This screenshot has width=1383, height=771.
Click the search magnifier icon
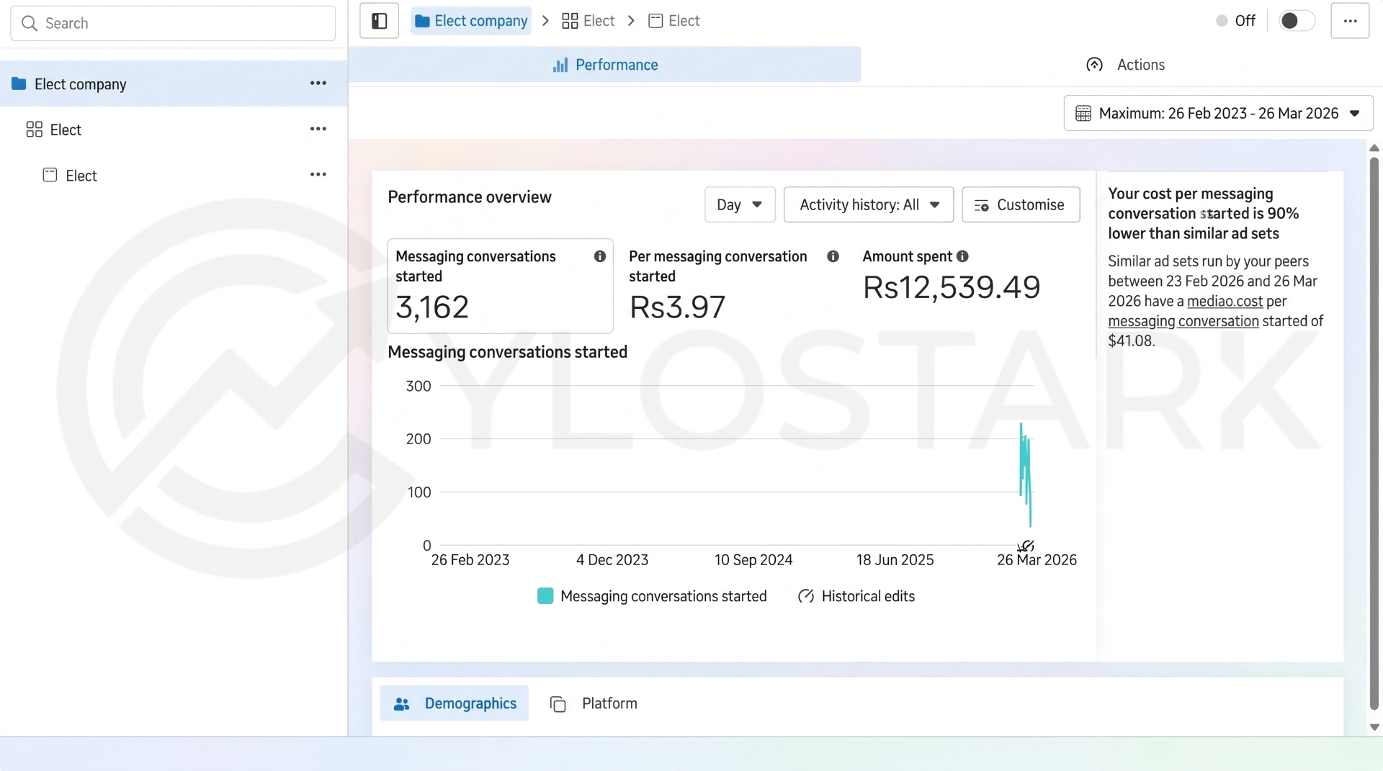(30, 24)
